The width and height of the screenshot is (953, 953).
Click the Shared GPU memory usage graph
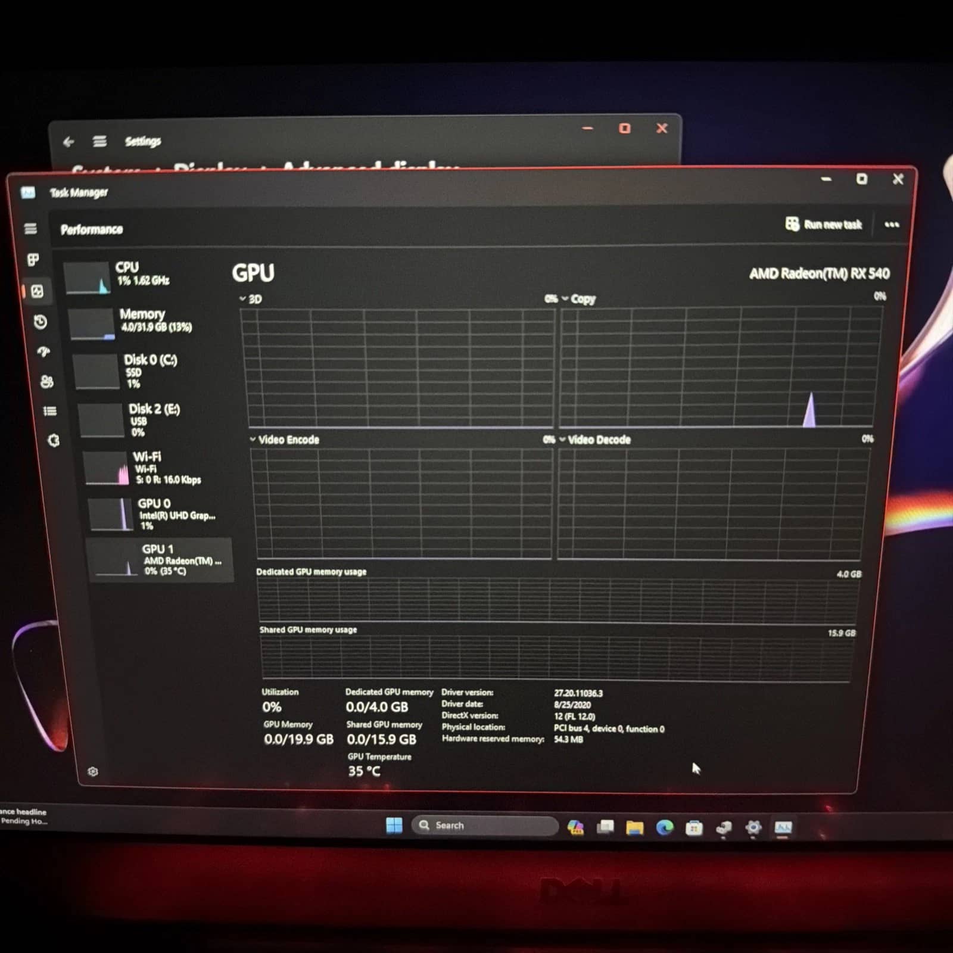point(557,658)
